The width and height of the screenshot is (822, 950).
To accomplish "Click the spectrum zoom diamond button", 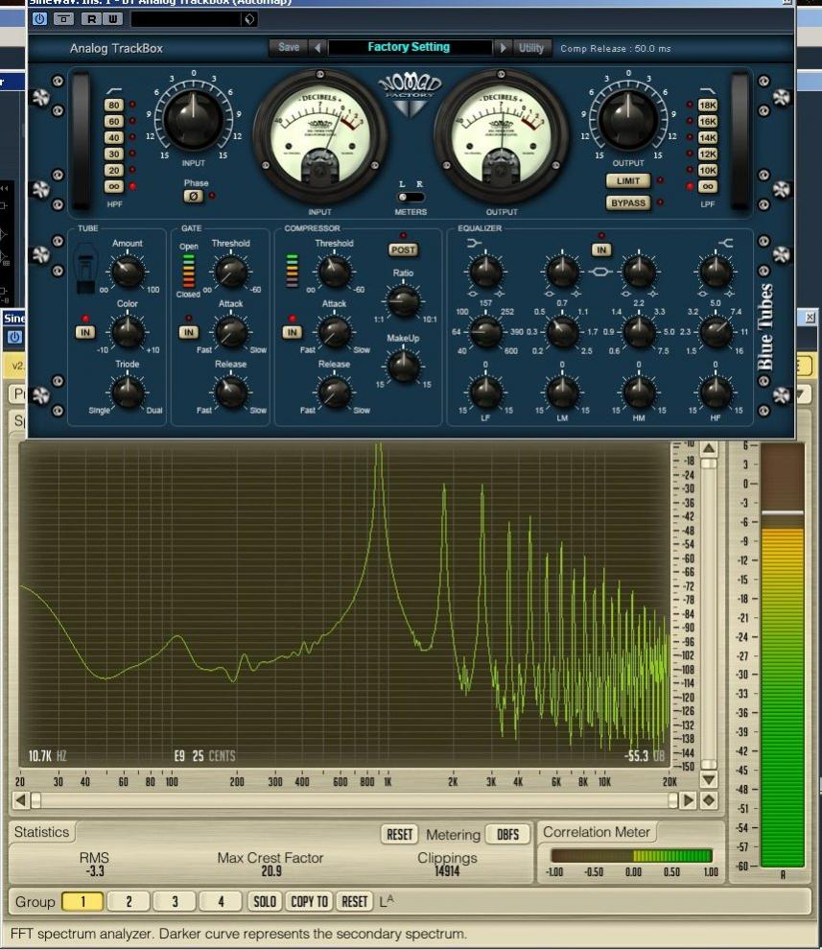I will point(709,800).
